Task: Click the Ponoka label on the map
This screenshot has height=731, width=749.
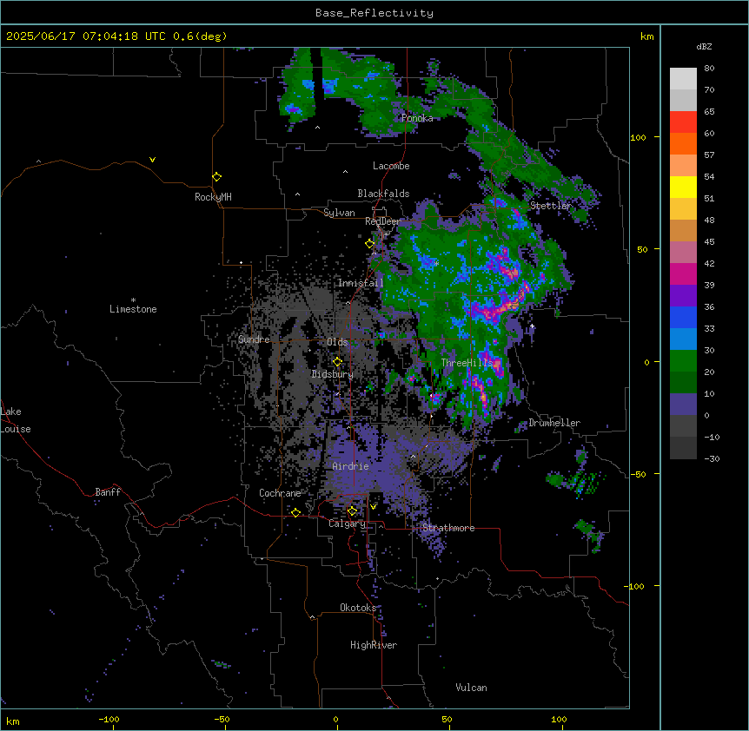Action: [x=417, y=118]
